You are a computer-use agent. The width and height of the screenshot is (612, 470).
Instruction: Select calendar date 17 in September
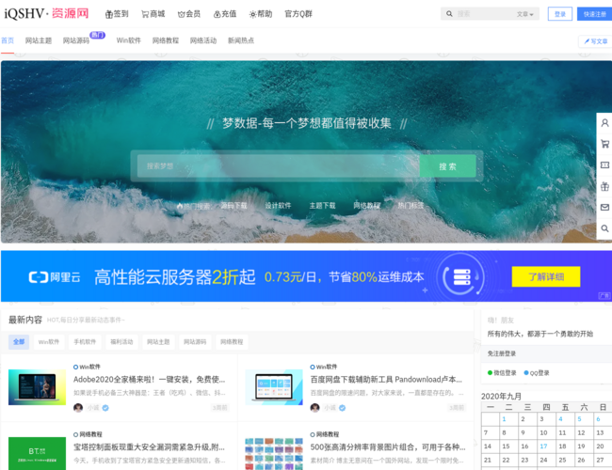[x=543, y=446]
